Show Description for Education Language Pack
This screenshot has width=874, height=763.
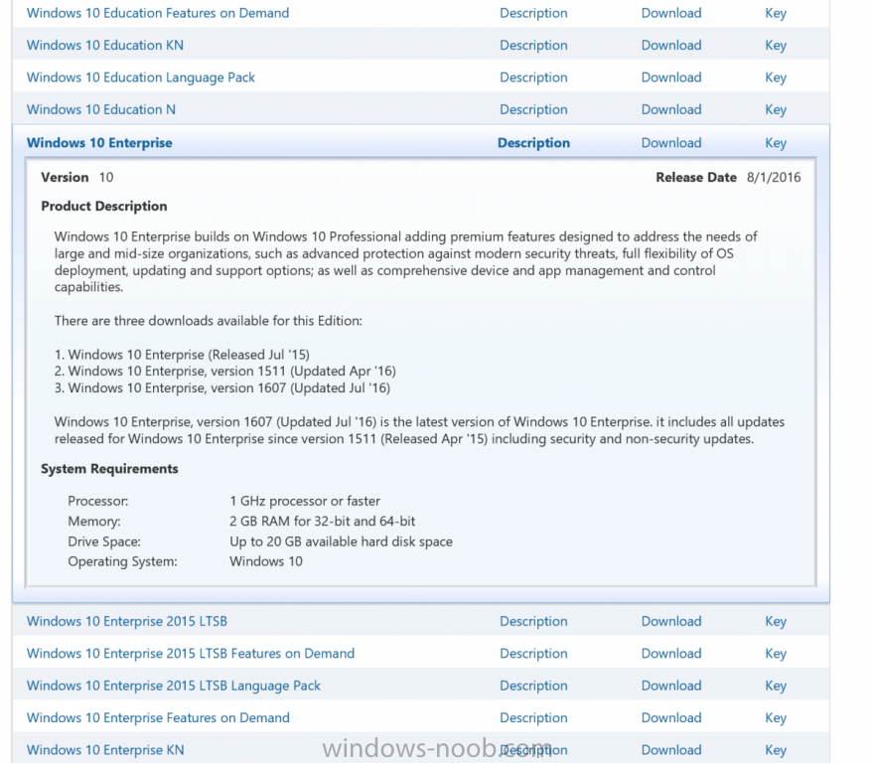pos(533,77)
